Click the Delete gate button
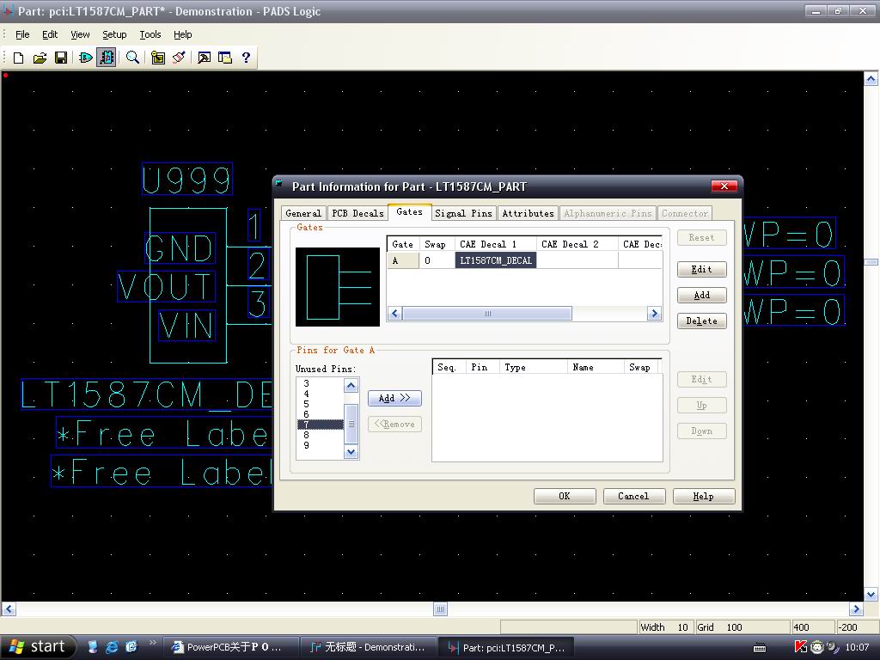The image size is (880, 660). click(x=701, y=321)
